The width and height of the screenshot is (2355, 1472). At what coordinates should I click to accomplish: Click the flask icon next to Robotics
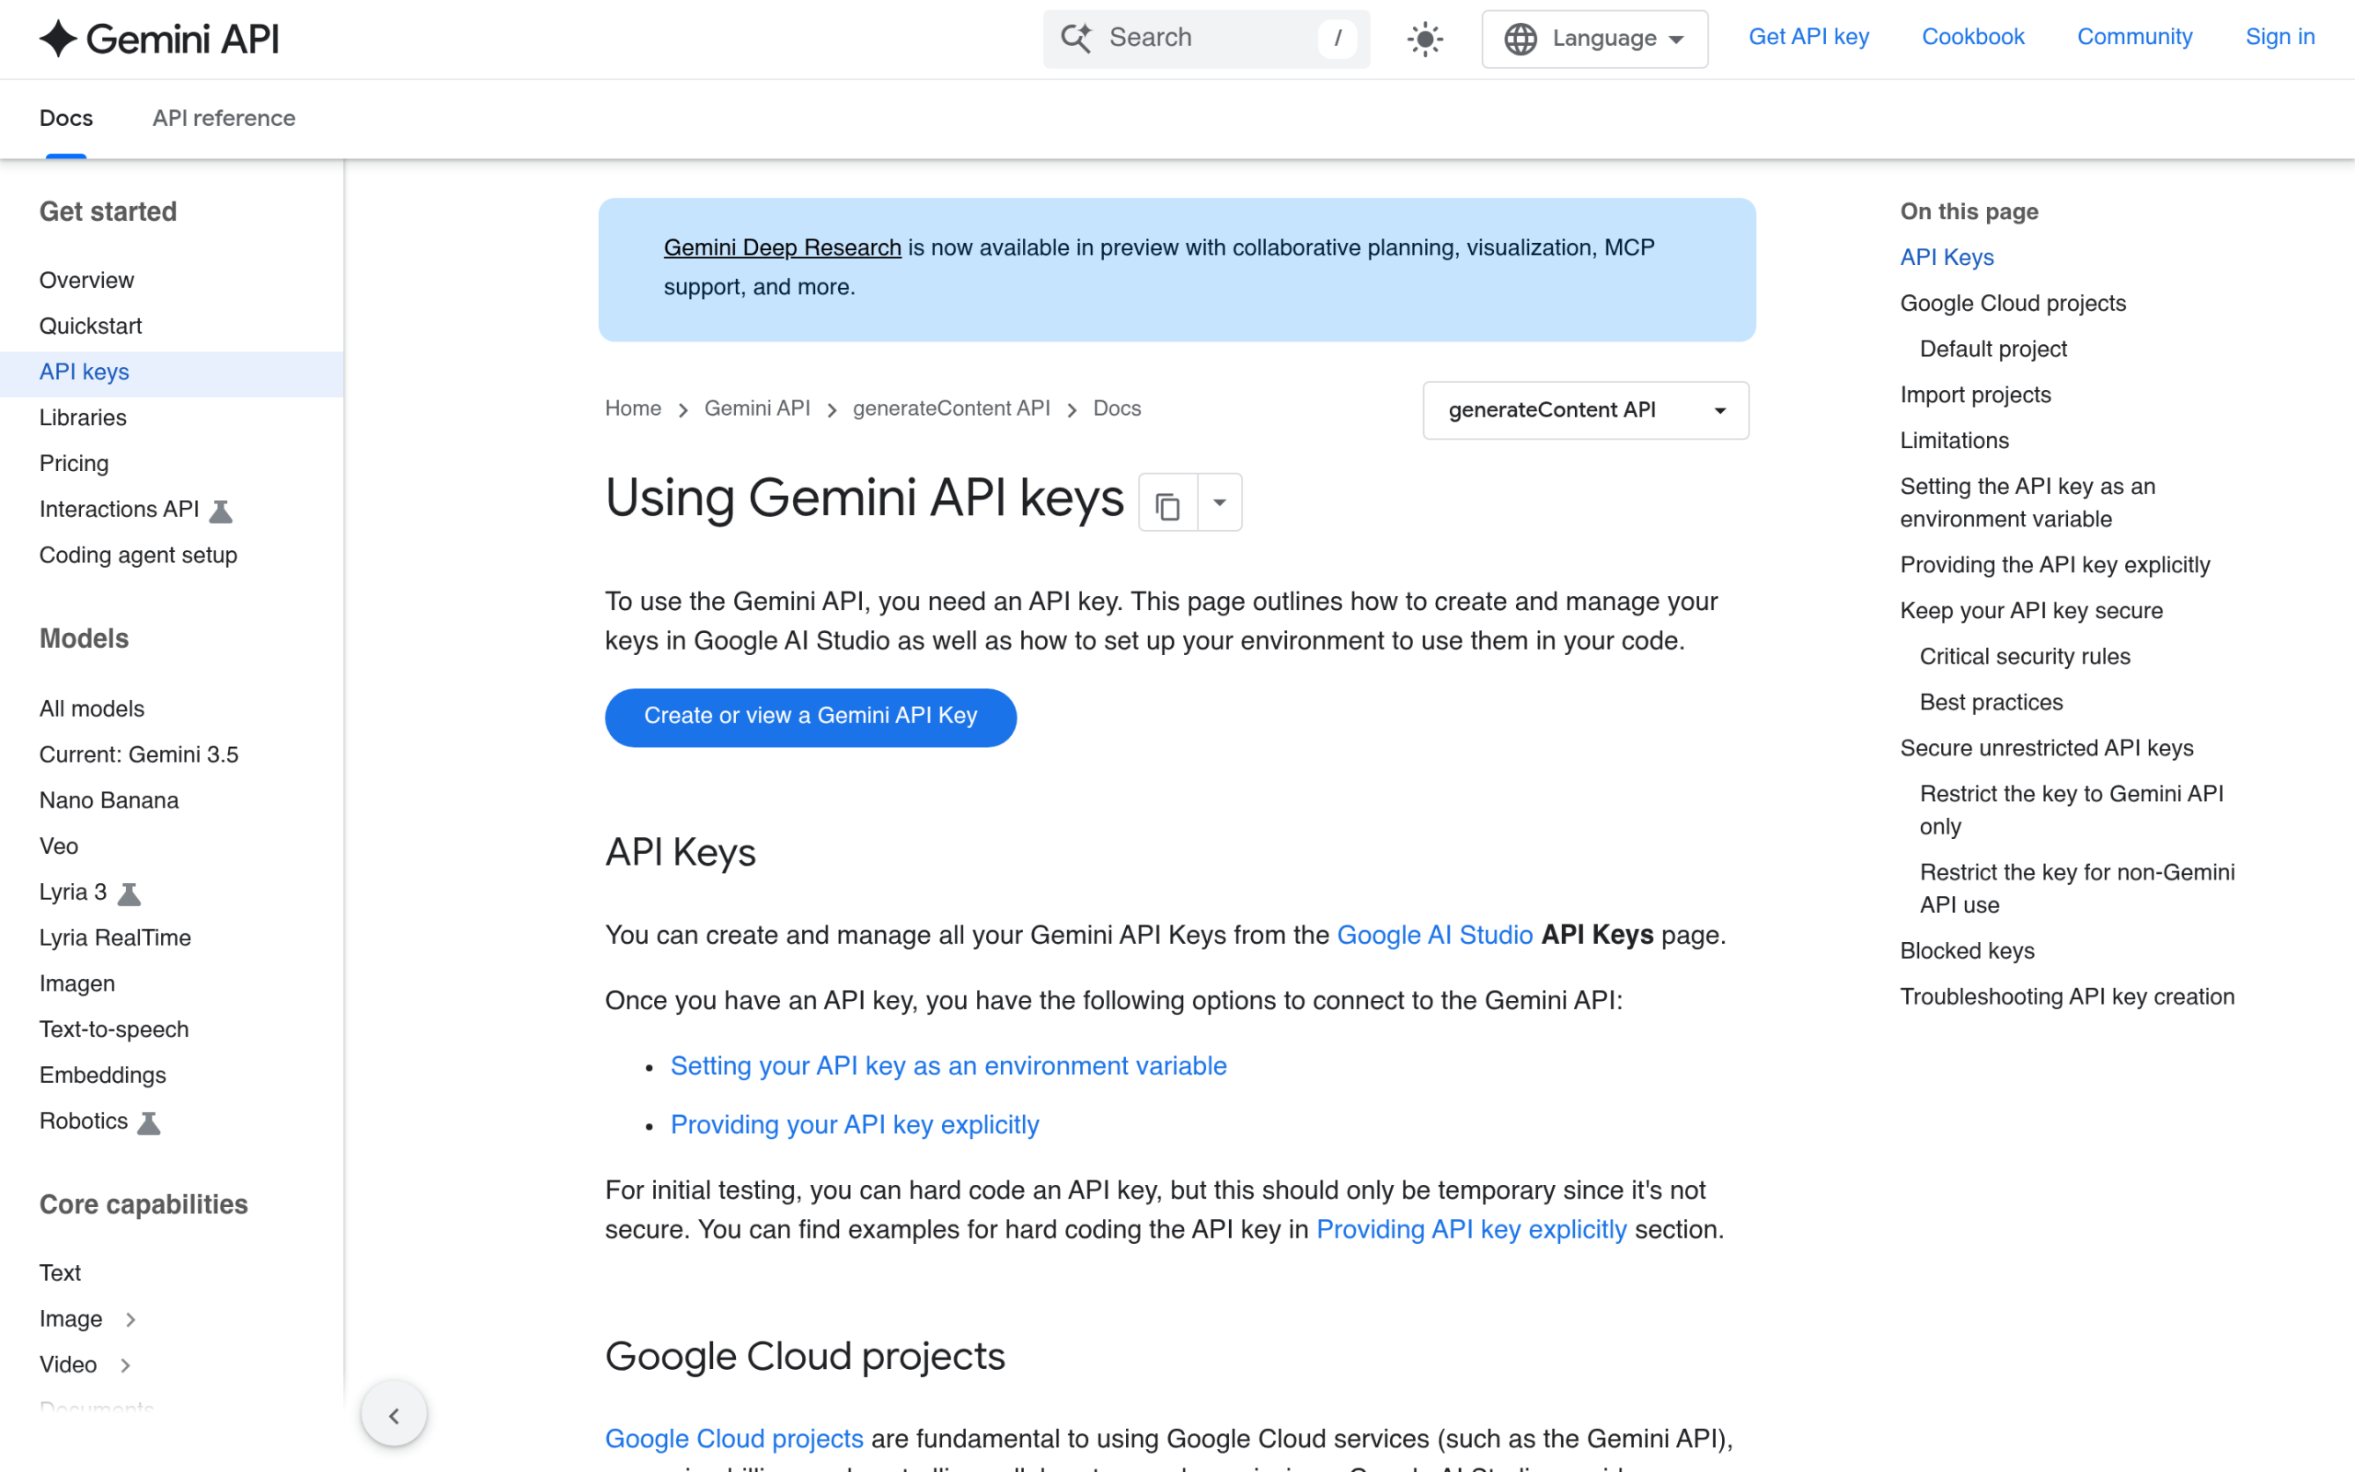click(x=149, y=1122)
